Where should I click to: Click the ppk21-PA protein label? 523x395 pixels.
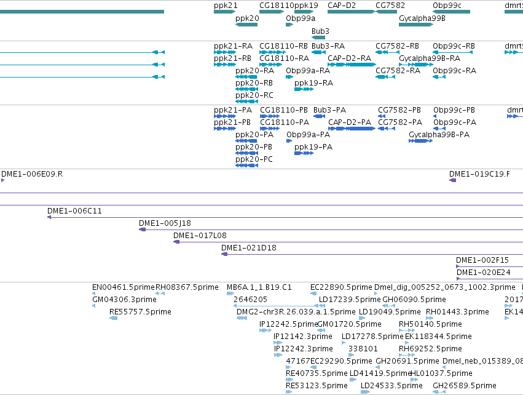click(x=233, y=110)
